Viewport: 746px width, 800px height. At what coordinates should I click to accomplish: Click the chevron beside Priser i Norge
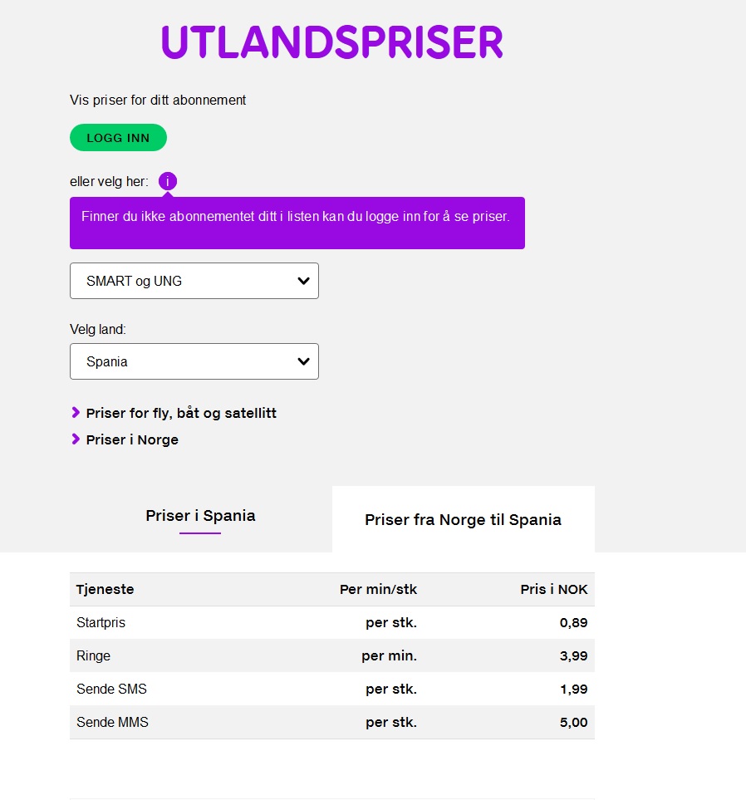76,439
